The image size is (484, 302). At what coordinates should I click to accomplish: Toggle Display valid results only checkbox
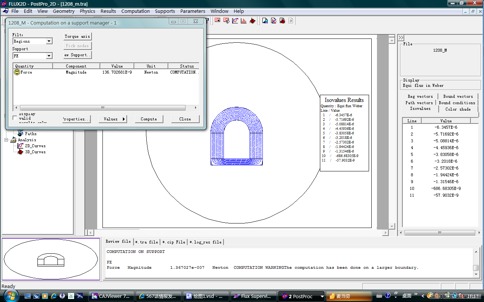tap(15, 118)
